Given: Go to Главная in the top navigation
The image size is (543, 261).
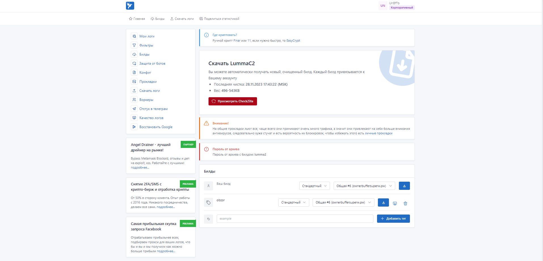Looking at the screenshot, I should click(x=137, y=19).
